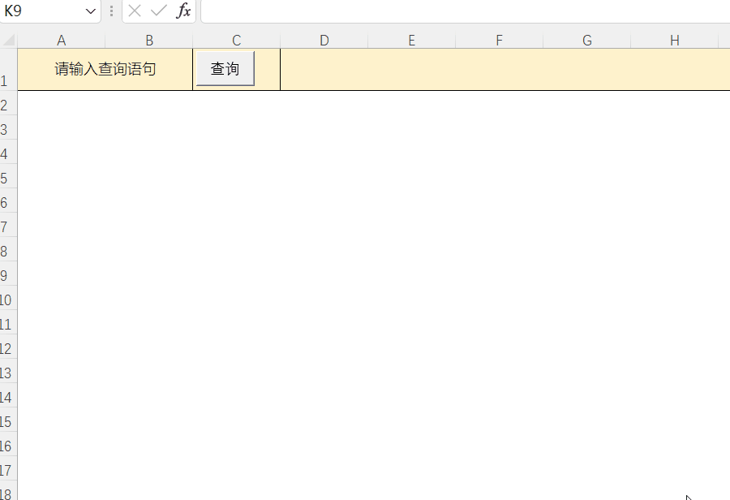Select row 13 header
This screenshot has width=730, height=500.
(8, 371)
